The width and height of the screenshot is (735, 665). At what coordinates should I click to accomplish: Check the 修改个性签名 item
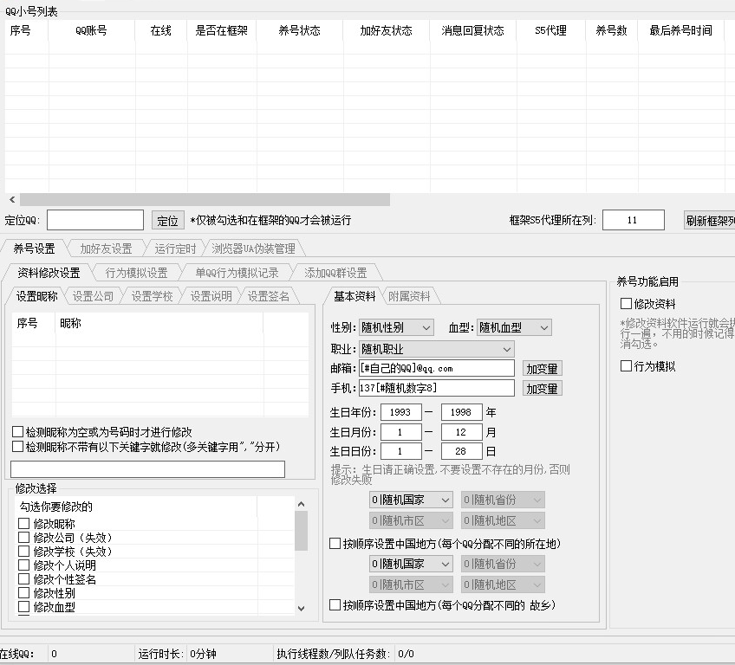tap(24, 579)
